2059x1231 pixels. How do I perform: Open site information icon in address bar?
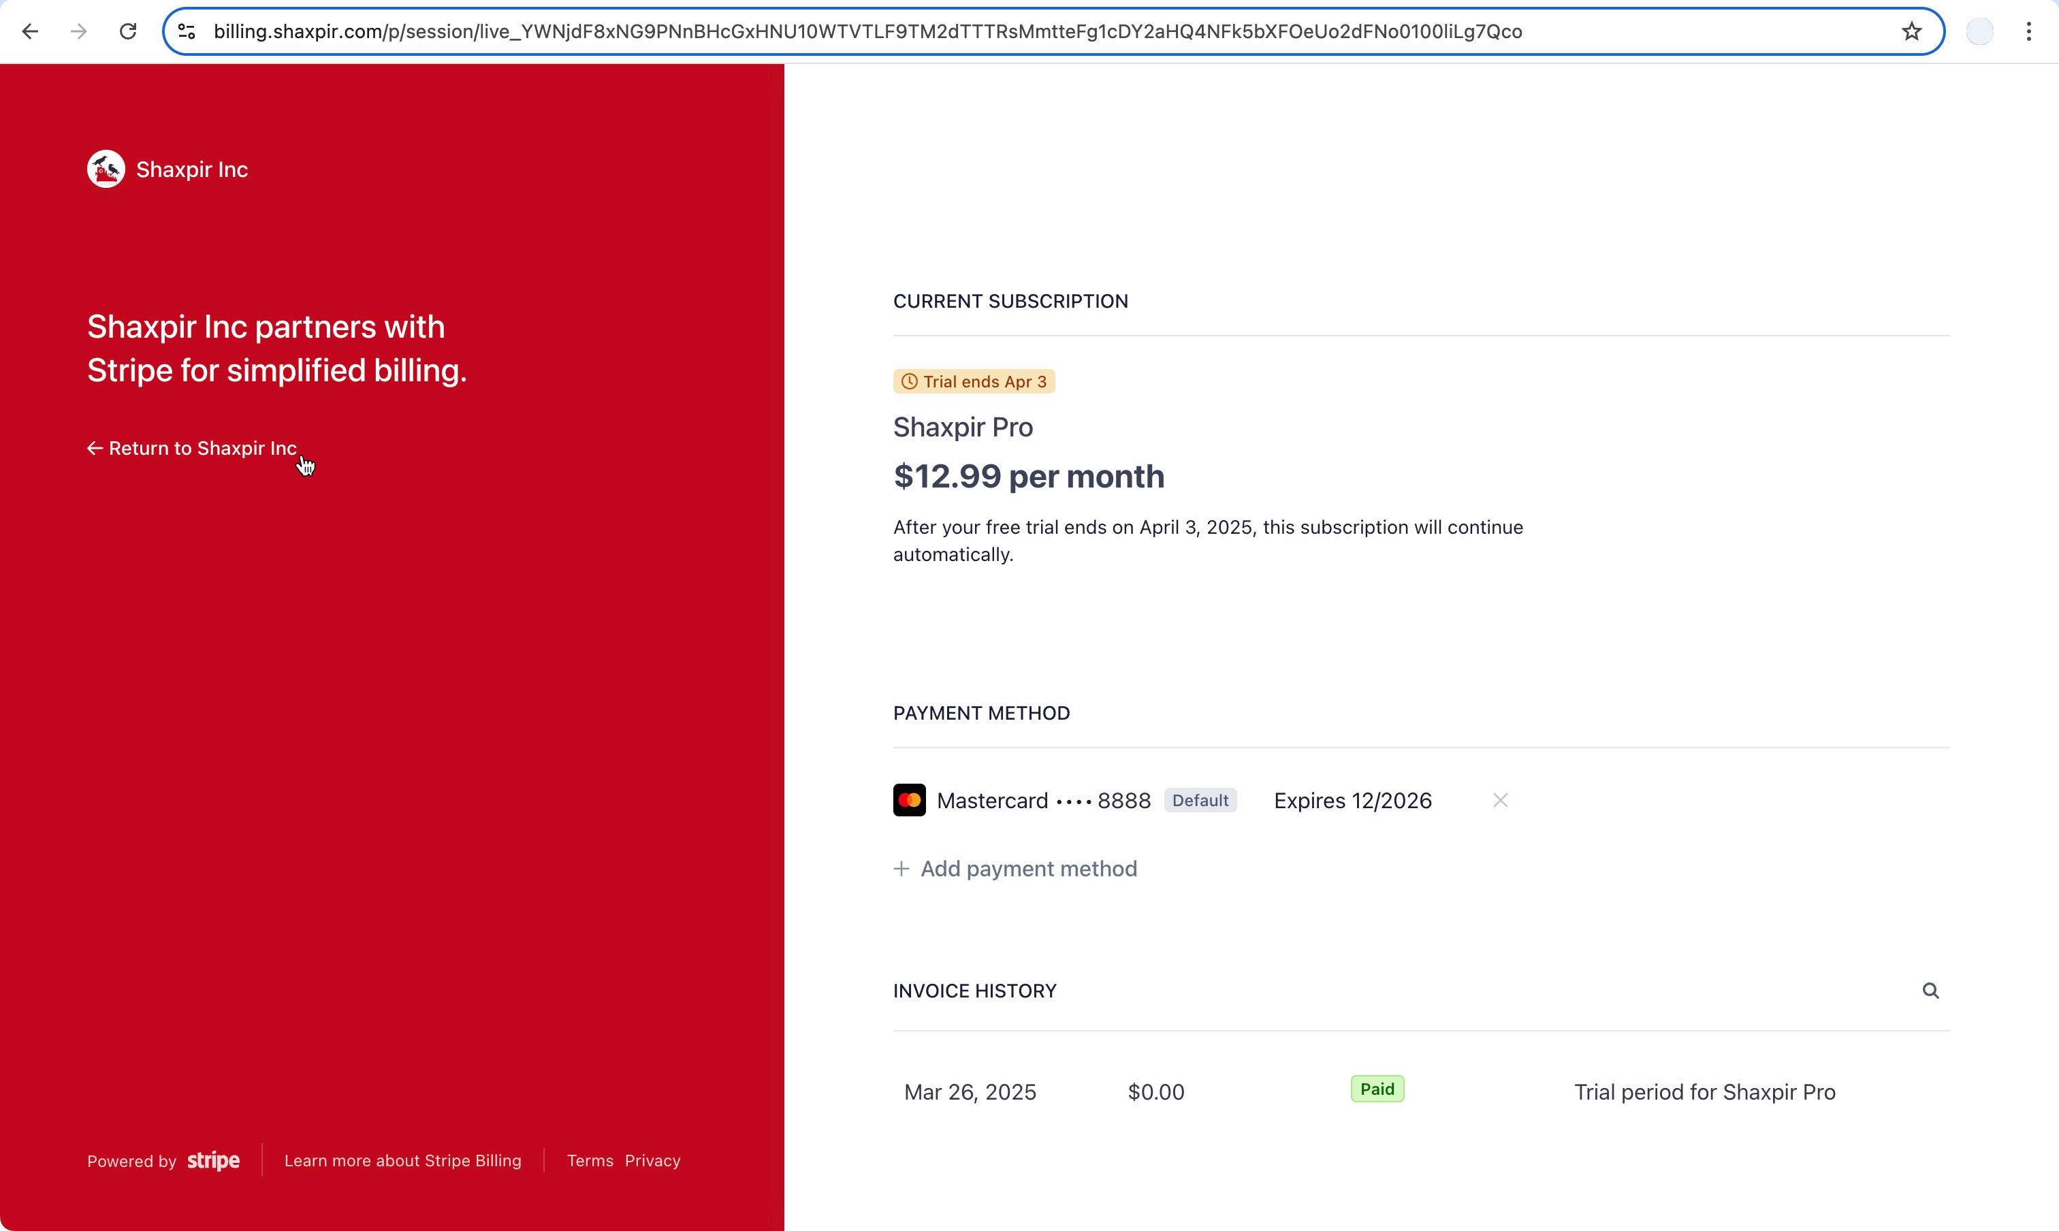click(187, 31)
